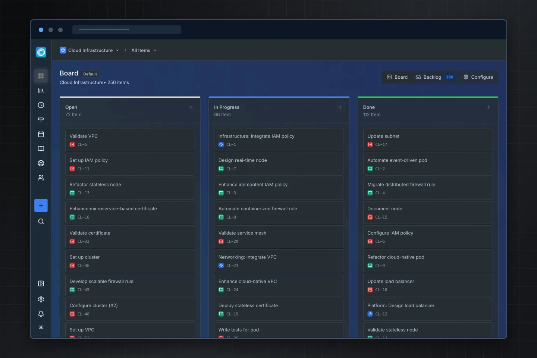
Task: Open the settings gear in the sidebar
Action: (x=41, y=299)
